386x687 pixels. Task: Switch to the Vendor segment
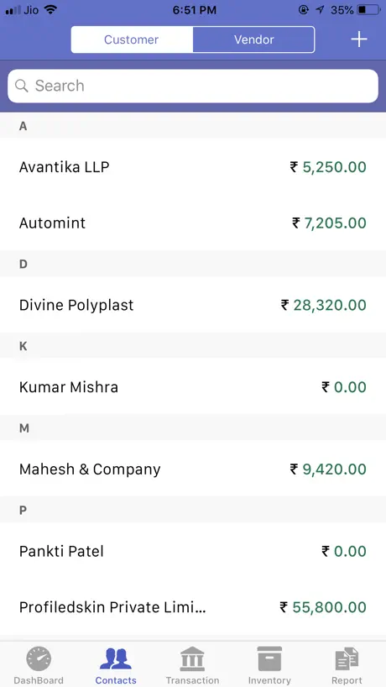coord(253,39)
